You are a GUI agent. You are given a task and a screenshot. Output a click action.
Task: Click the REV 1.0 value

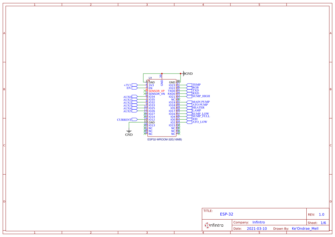point(321,214)
